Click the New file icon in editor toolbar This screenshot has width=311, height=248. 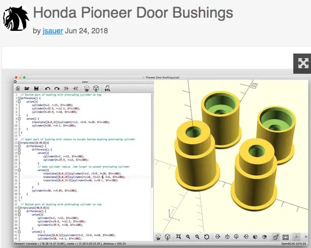coord(18,88)
